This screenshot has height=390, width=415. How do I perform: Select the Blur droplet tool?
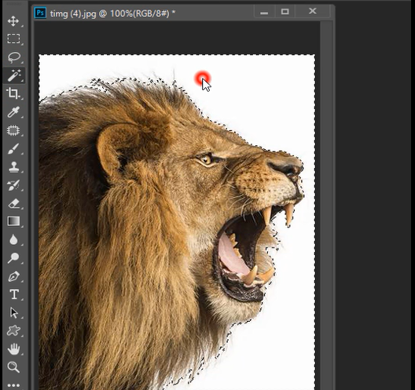click(13, 239)
